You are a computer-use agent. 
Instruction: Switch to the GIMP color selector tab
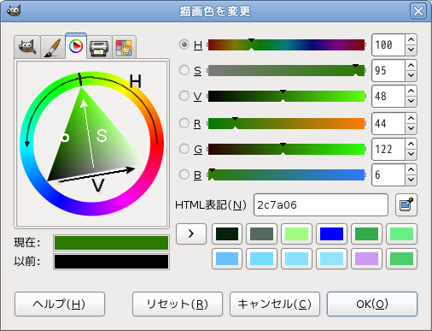(x=27, y=47)
